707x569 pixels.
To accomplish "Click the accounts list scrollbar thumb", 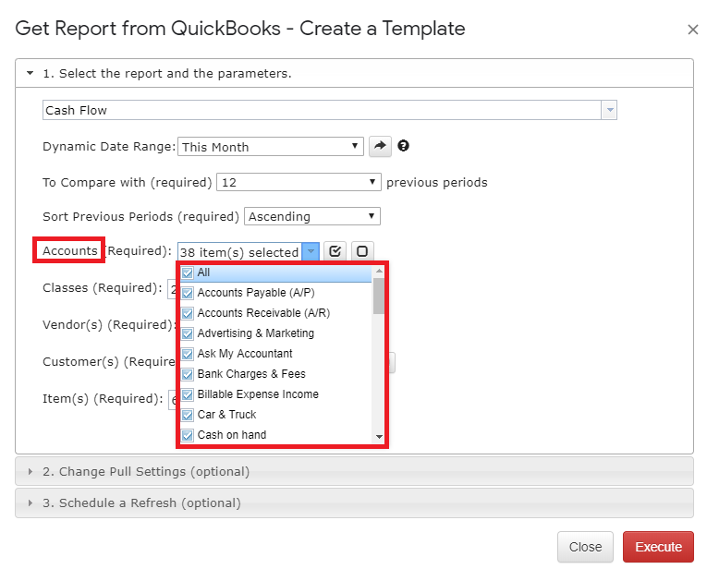I will 379,296.
